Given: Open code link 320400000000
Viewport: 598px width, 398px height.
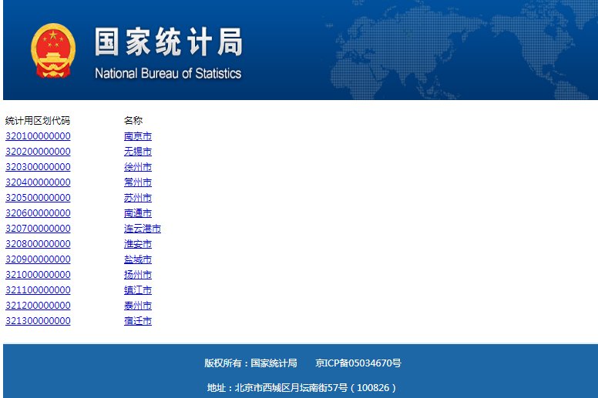Looking at the screenshot, I should [x=38, y=182].
